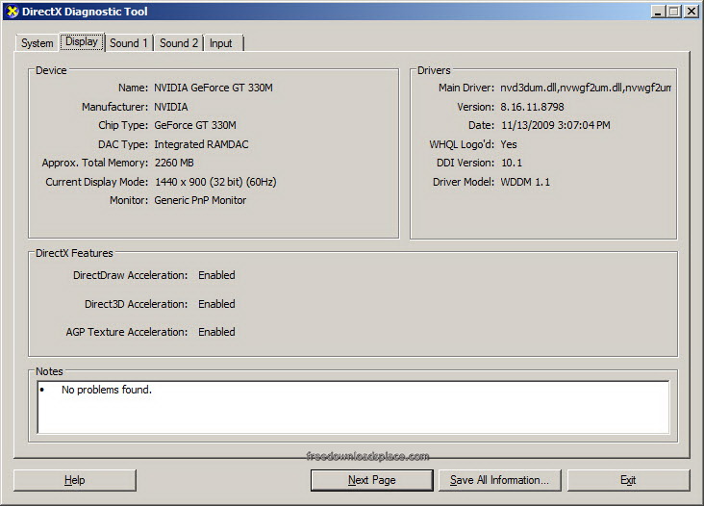Open the DirectX title bar system icon
This screenshot has width=704, height=506.
pyautogui.click(x=11, y=12)
